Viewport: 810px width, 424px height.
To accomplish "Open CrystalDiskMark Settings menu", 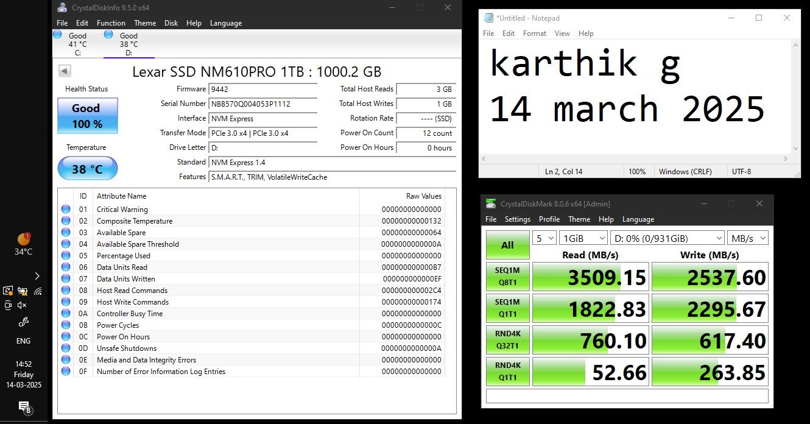I will coord(517,219).
